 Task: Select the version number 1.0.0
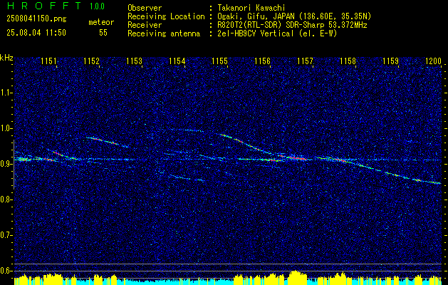point(97,6)
